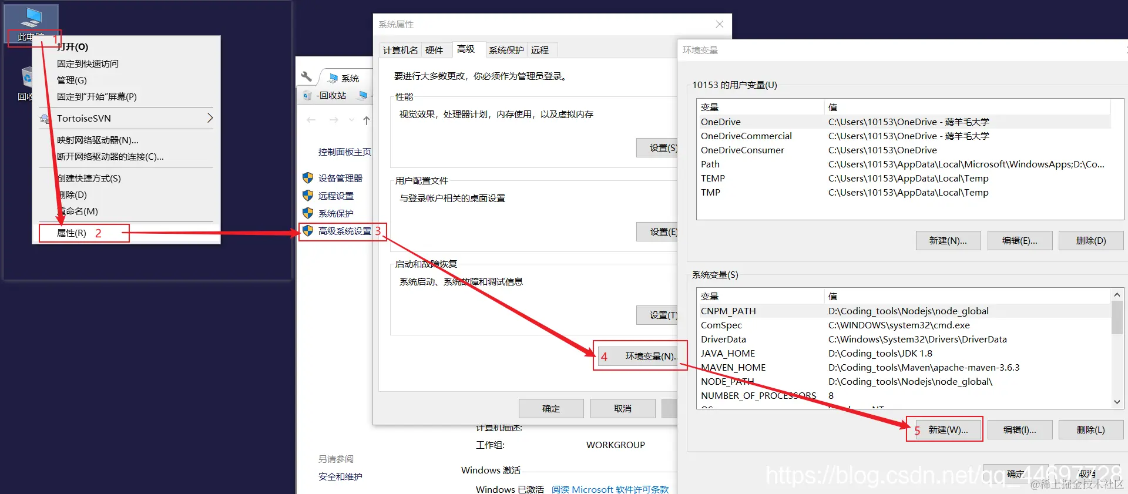Viewport: 1128px width, 494px height.
Task: Close the 系统属性 dialog
Action: (x=720, y=24)
